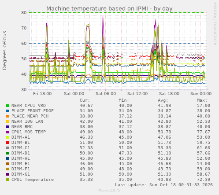
Task: Click the CPU1 MOS TEMP purple swatch
Action: (x=7, y=132)
